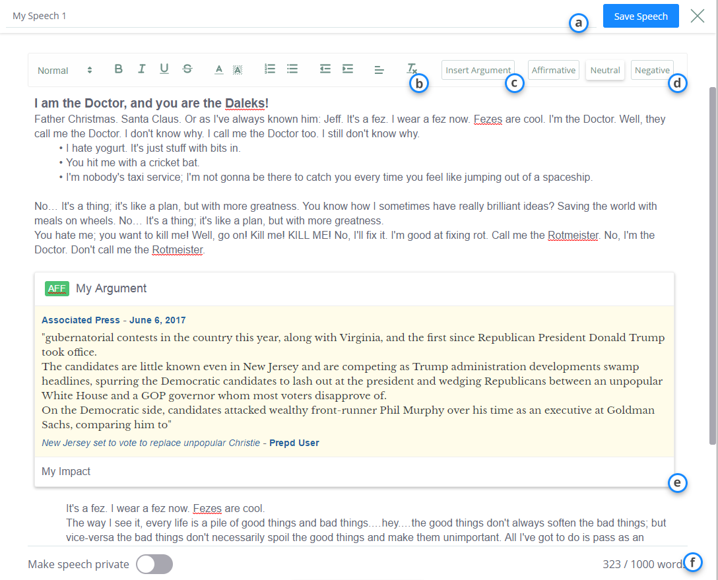Toggle strikethrough formatting
718x580 pixels.
(x=187, y=69)
